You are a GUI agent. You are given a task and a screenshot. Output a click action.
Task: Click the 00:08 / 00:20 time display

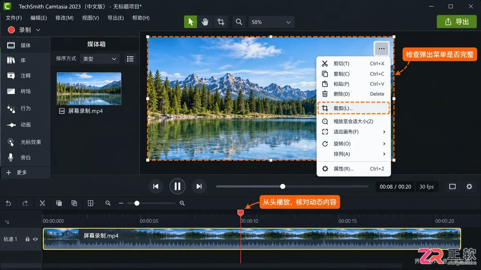tap(395, 187)
